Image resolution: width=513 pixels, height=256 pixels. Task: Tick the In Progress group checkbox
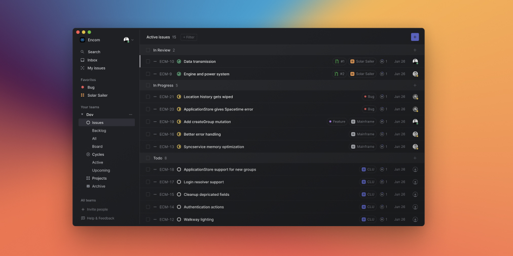point(148,86)
